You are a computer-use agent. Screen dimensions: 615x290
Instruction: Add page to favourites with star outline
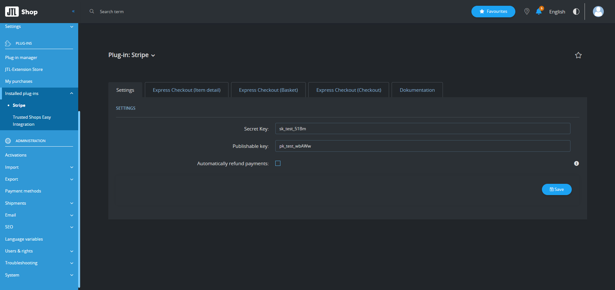(x=578, y=55)
